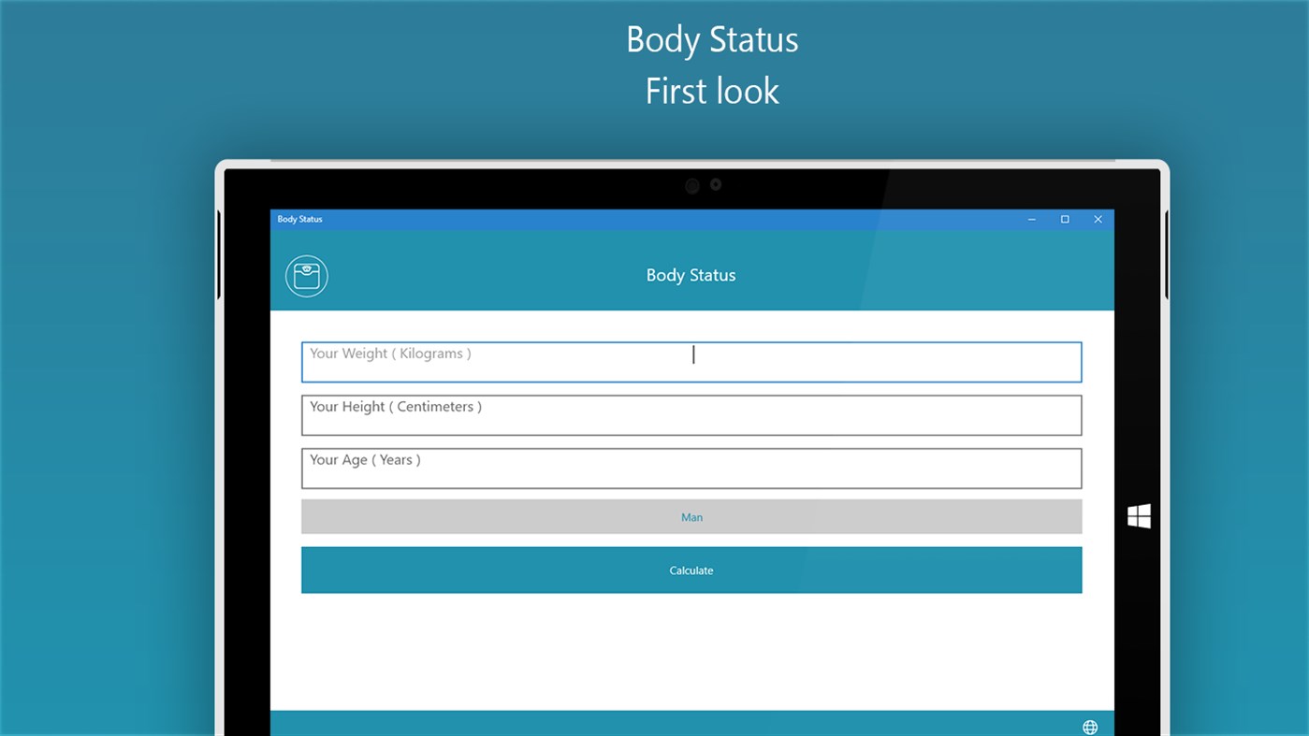Toggle the Man gender selector
Screen dimensions: 1309x736
tap(691, 517)
